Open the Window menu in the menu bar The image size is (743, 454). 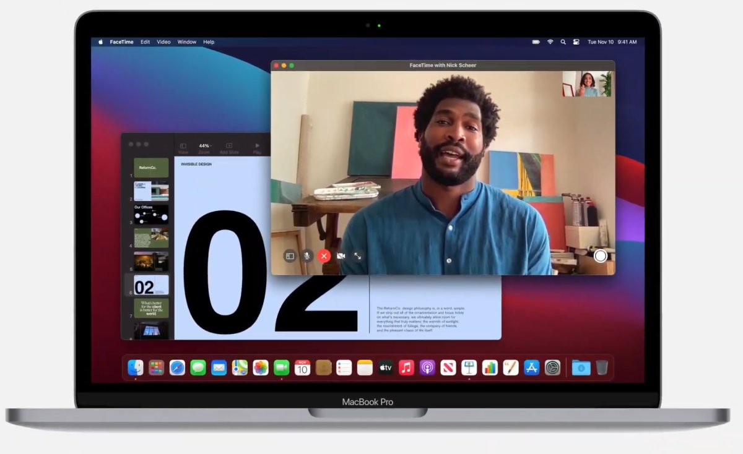pyautogui.click(x=186, y=41)
